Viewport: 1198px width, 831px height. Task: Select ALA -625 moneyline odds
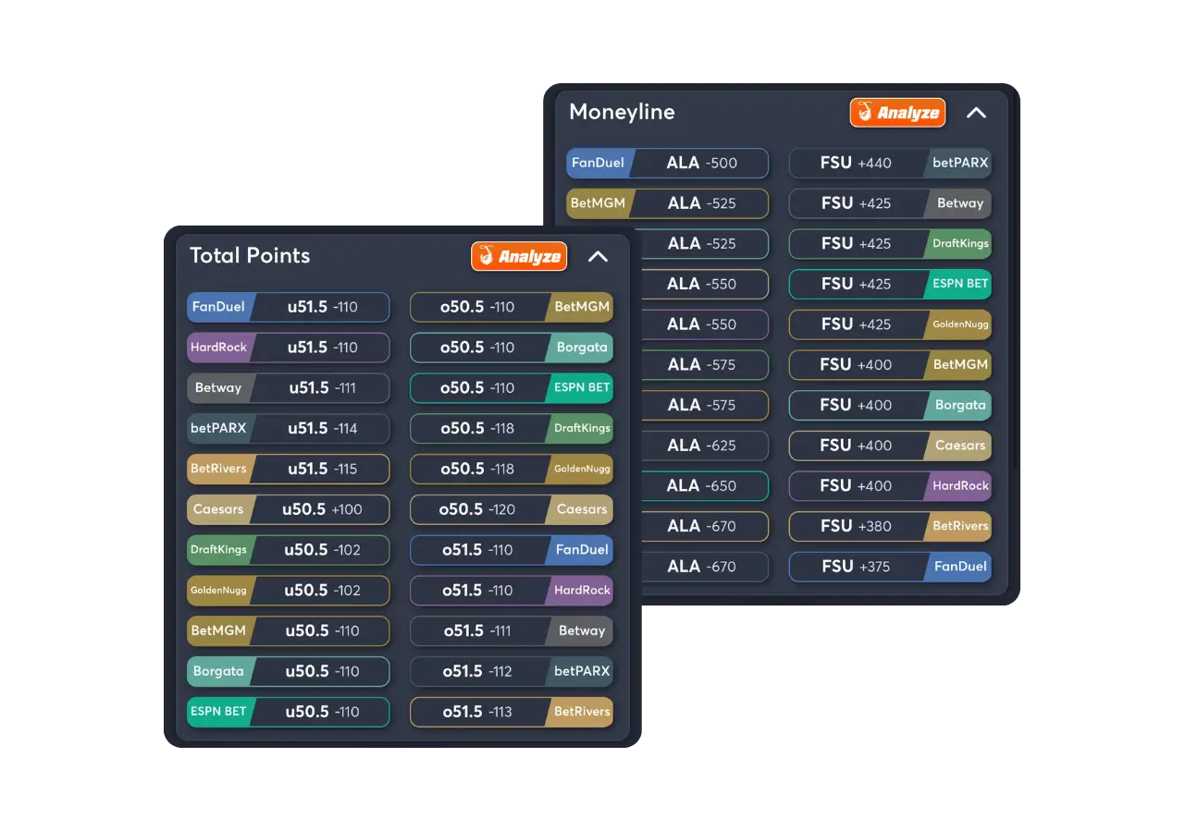tap(705, 446)
